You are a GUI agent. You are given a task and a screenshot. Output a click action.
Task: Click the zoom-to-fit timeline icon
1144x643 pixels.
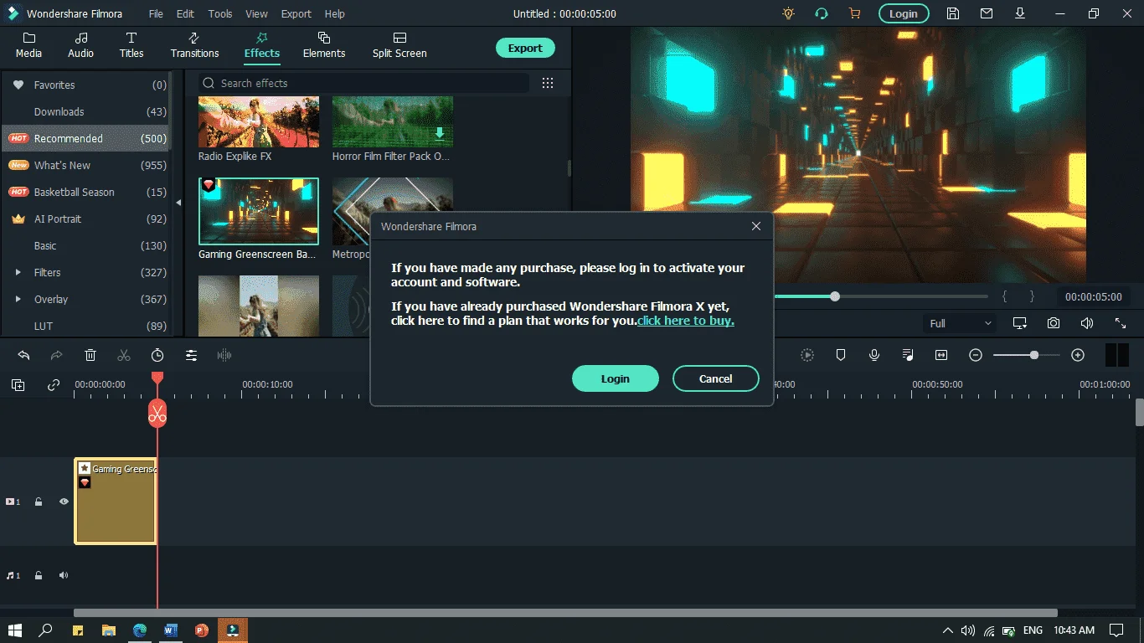click(941, 355)
